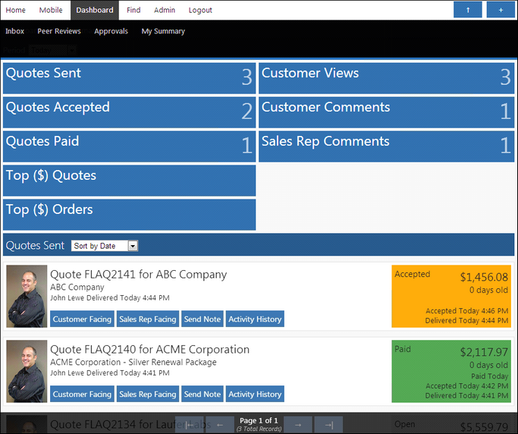
Task: Open Activity History for quote FLAQ2141
Action: [x=255, y=319]
